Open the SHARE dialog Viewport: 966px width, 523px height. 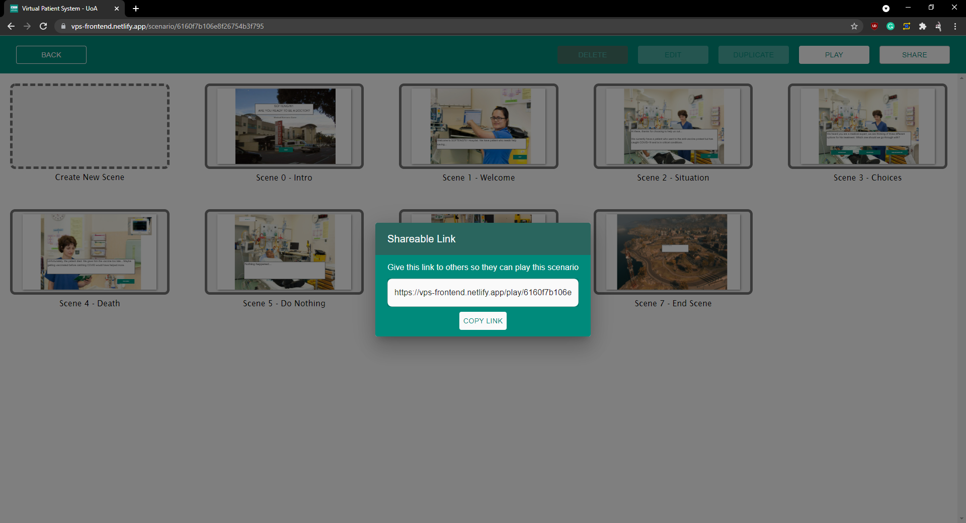pos(914,54)
